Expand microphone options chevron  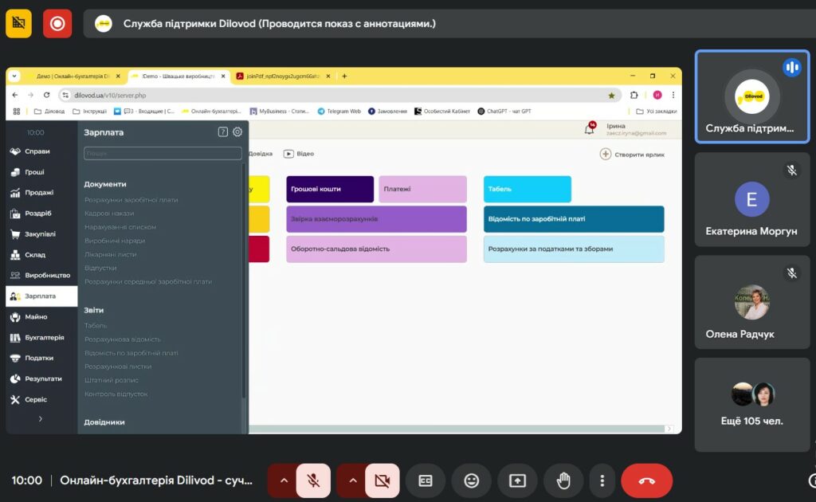(284, 480)
